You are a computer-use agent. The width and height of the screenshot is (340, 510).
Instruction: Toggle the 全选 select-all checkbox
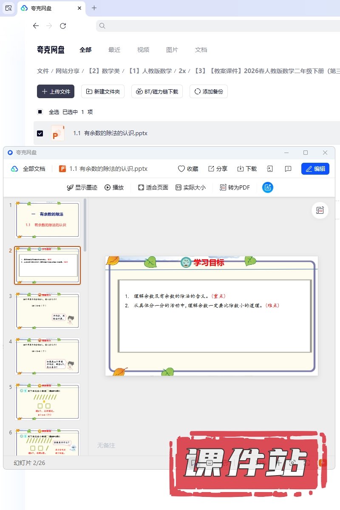[40, 112]
